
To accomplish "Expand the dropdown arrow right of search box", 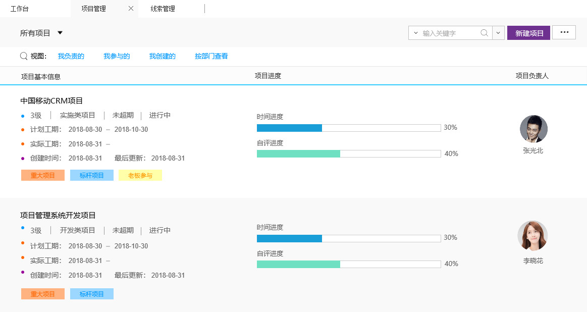I will (x=498, y=33).
